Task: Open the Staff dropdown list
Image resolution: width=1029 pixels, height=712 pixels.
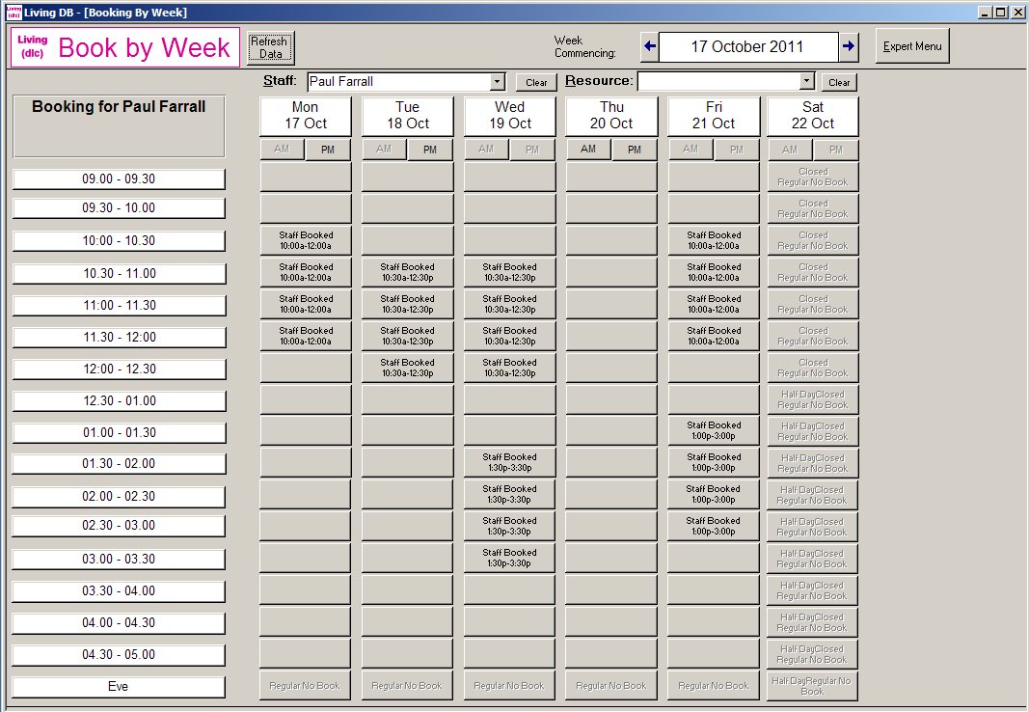Action: [x=498, y=82]
